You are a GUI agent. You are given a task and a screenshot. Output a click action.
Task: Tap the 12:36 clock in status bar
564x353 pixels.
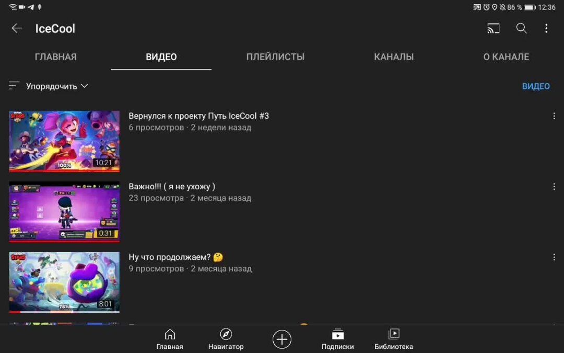pos(547,7)
